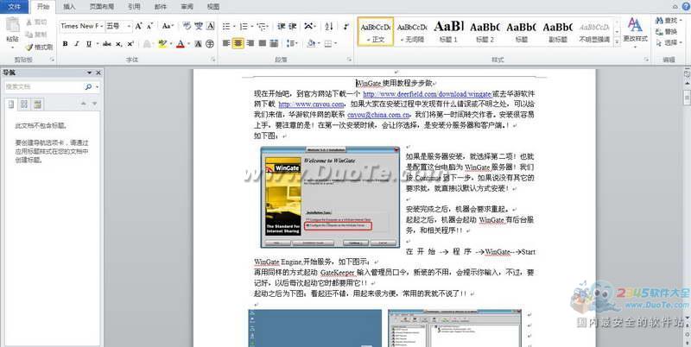Viewport: 691px width, 347px height.
Task: Toggle Distributed alignment
Action: click(x=274, y=43)
